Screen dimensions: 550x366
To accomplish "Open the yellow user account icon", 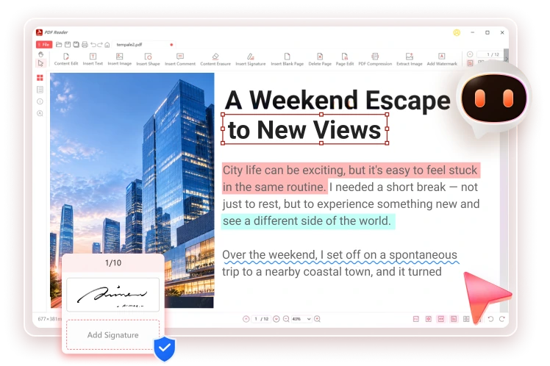I will (457, 32).
